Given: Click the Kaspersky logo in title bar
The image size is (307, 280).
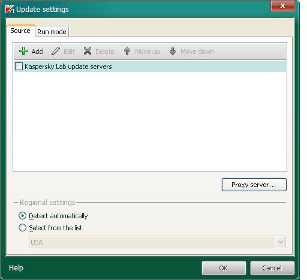Looking at the screenshot, I should point(10,9).
